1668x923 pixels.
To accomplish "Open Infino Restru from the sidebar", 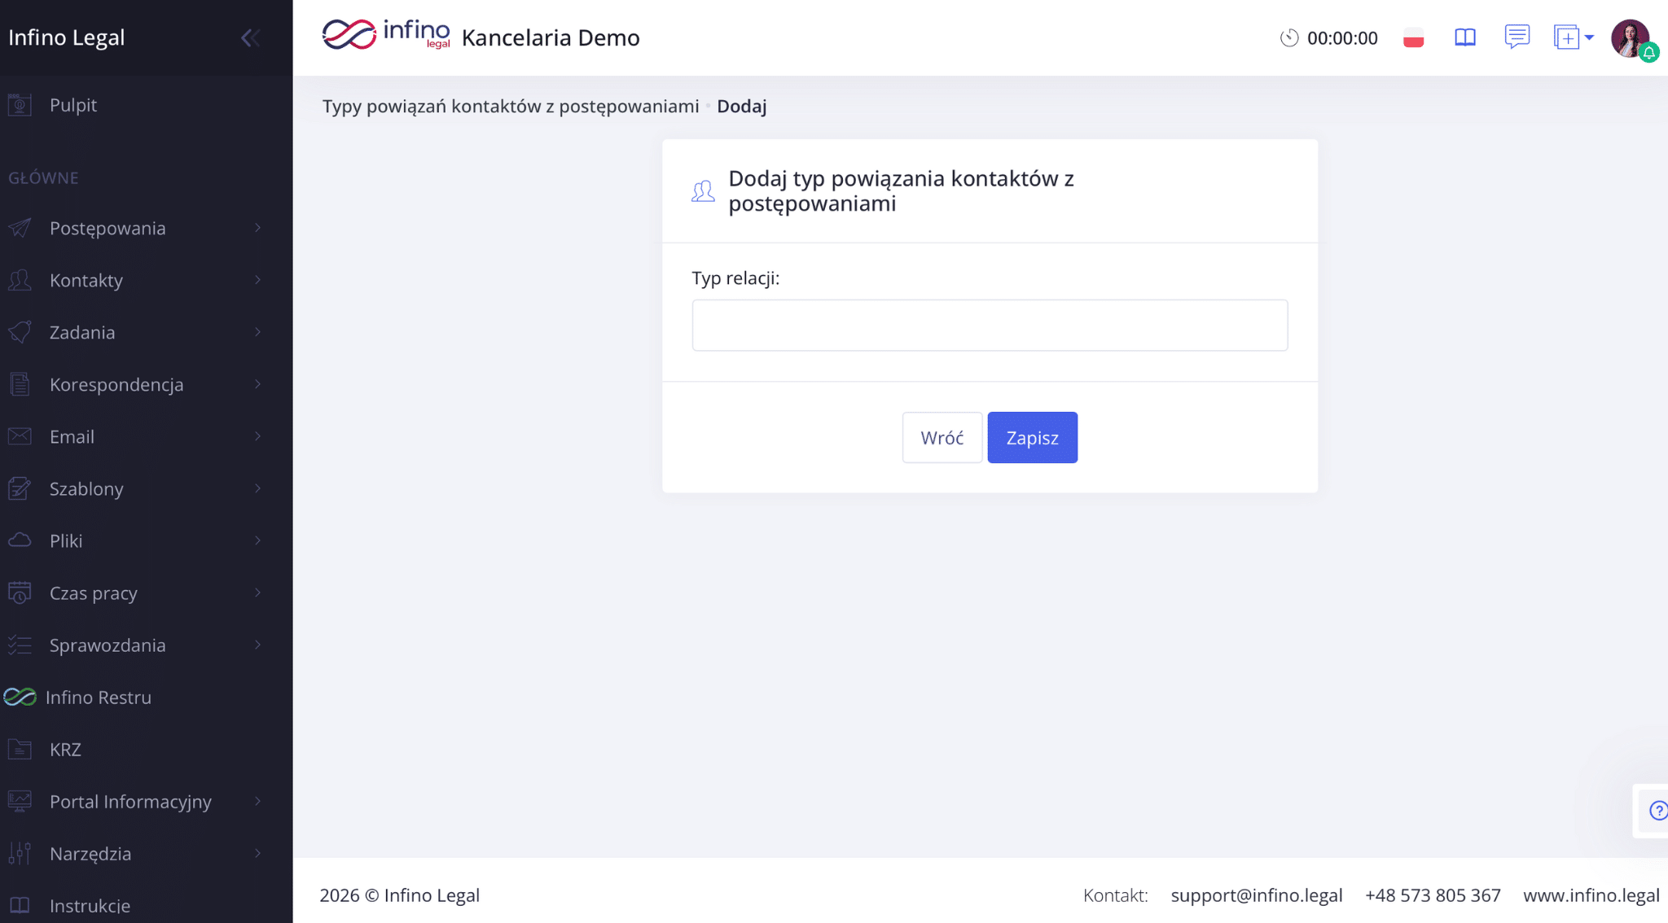I will coord(98,698).
